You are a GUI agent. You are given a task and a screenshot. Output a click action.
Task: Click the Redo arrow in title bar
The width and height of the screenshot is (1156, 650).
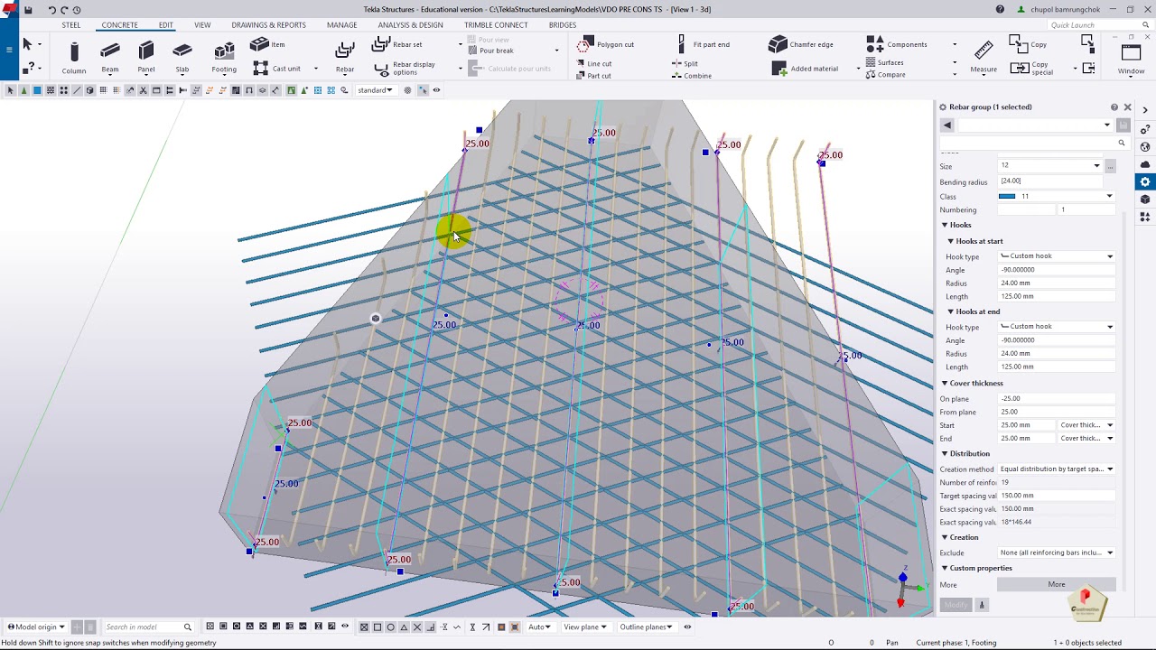coord(64,10)
